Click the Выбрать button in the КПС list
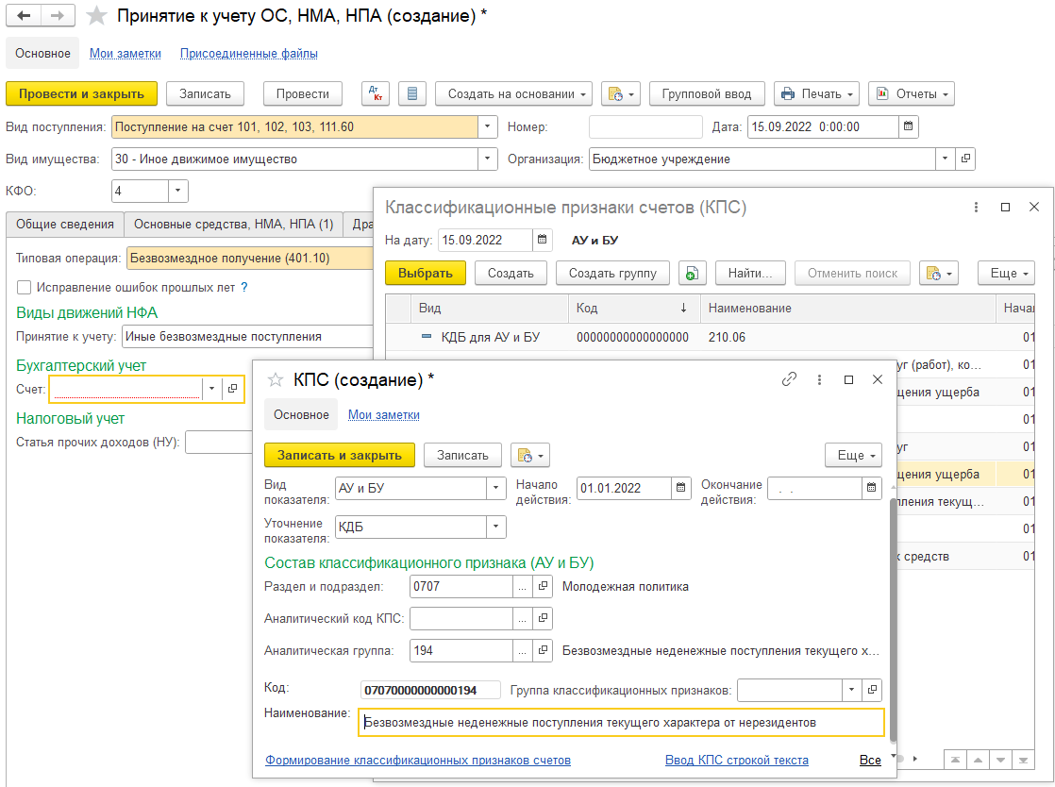 [426, 273]
